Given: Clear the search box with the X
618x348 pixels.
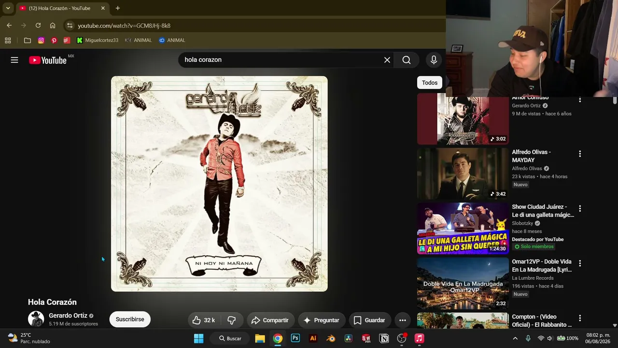Looking at the screenshot, I should [387, 60].
